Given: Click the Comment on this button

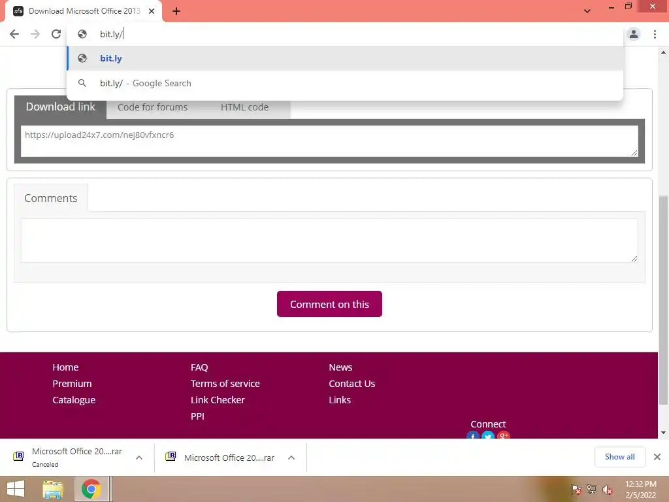Looking at the screenshot, I should (x=329, y=304).
